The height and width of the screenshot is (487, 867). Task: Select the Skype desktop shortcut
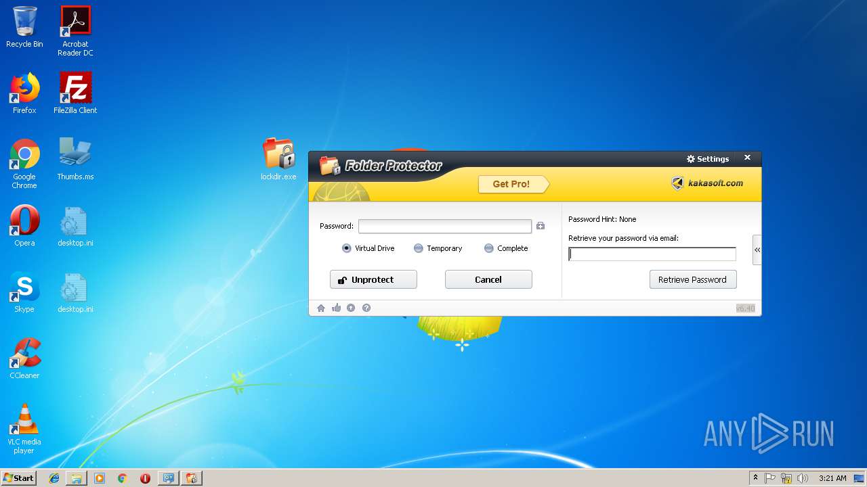[x=24, y=292]
